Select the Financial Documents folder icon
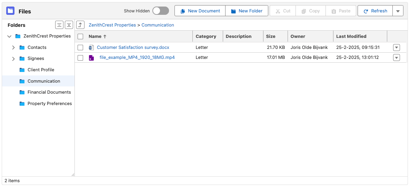Viewport: 410px width, 187px height. 22,92
